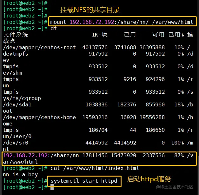Click the '87%' usage value
Screen dimensions: 199x195
pyautogui.click(x=179, y=156)
